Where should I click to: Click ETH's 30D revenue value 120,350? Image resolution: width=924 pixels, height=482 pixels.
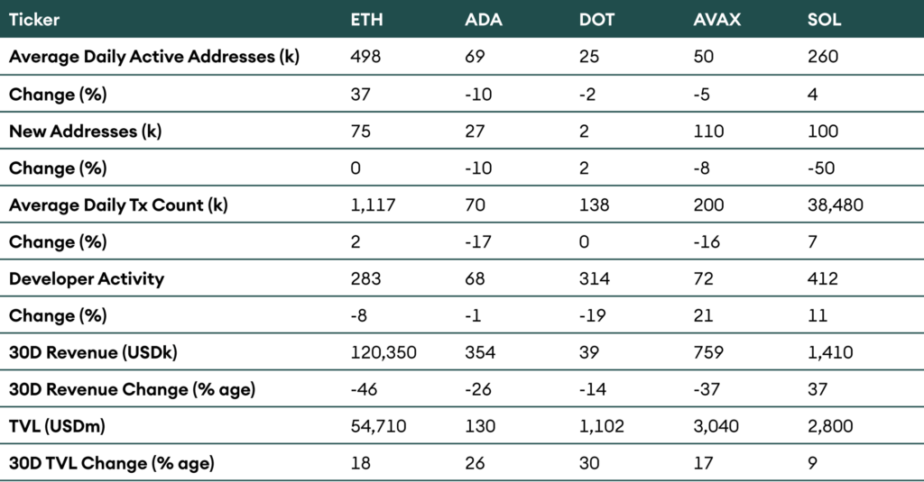[x=383, y=352]
